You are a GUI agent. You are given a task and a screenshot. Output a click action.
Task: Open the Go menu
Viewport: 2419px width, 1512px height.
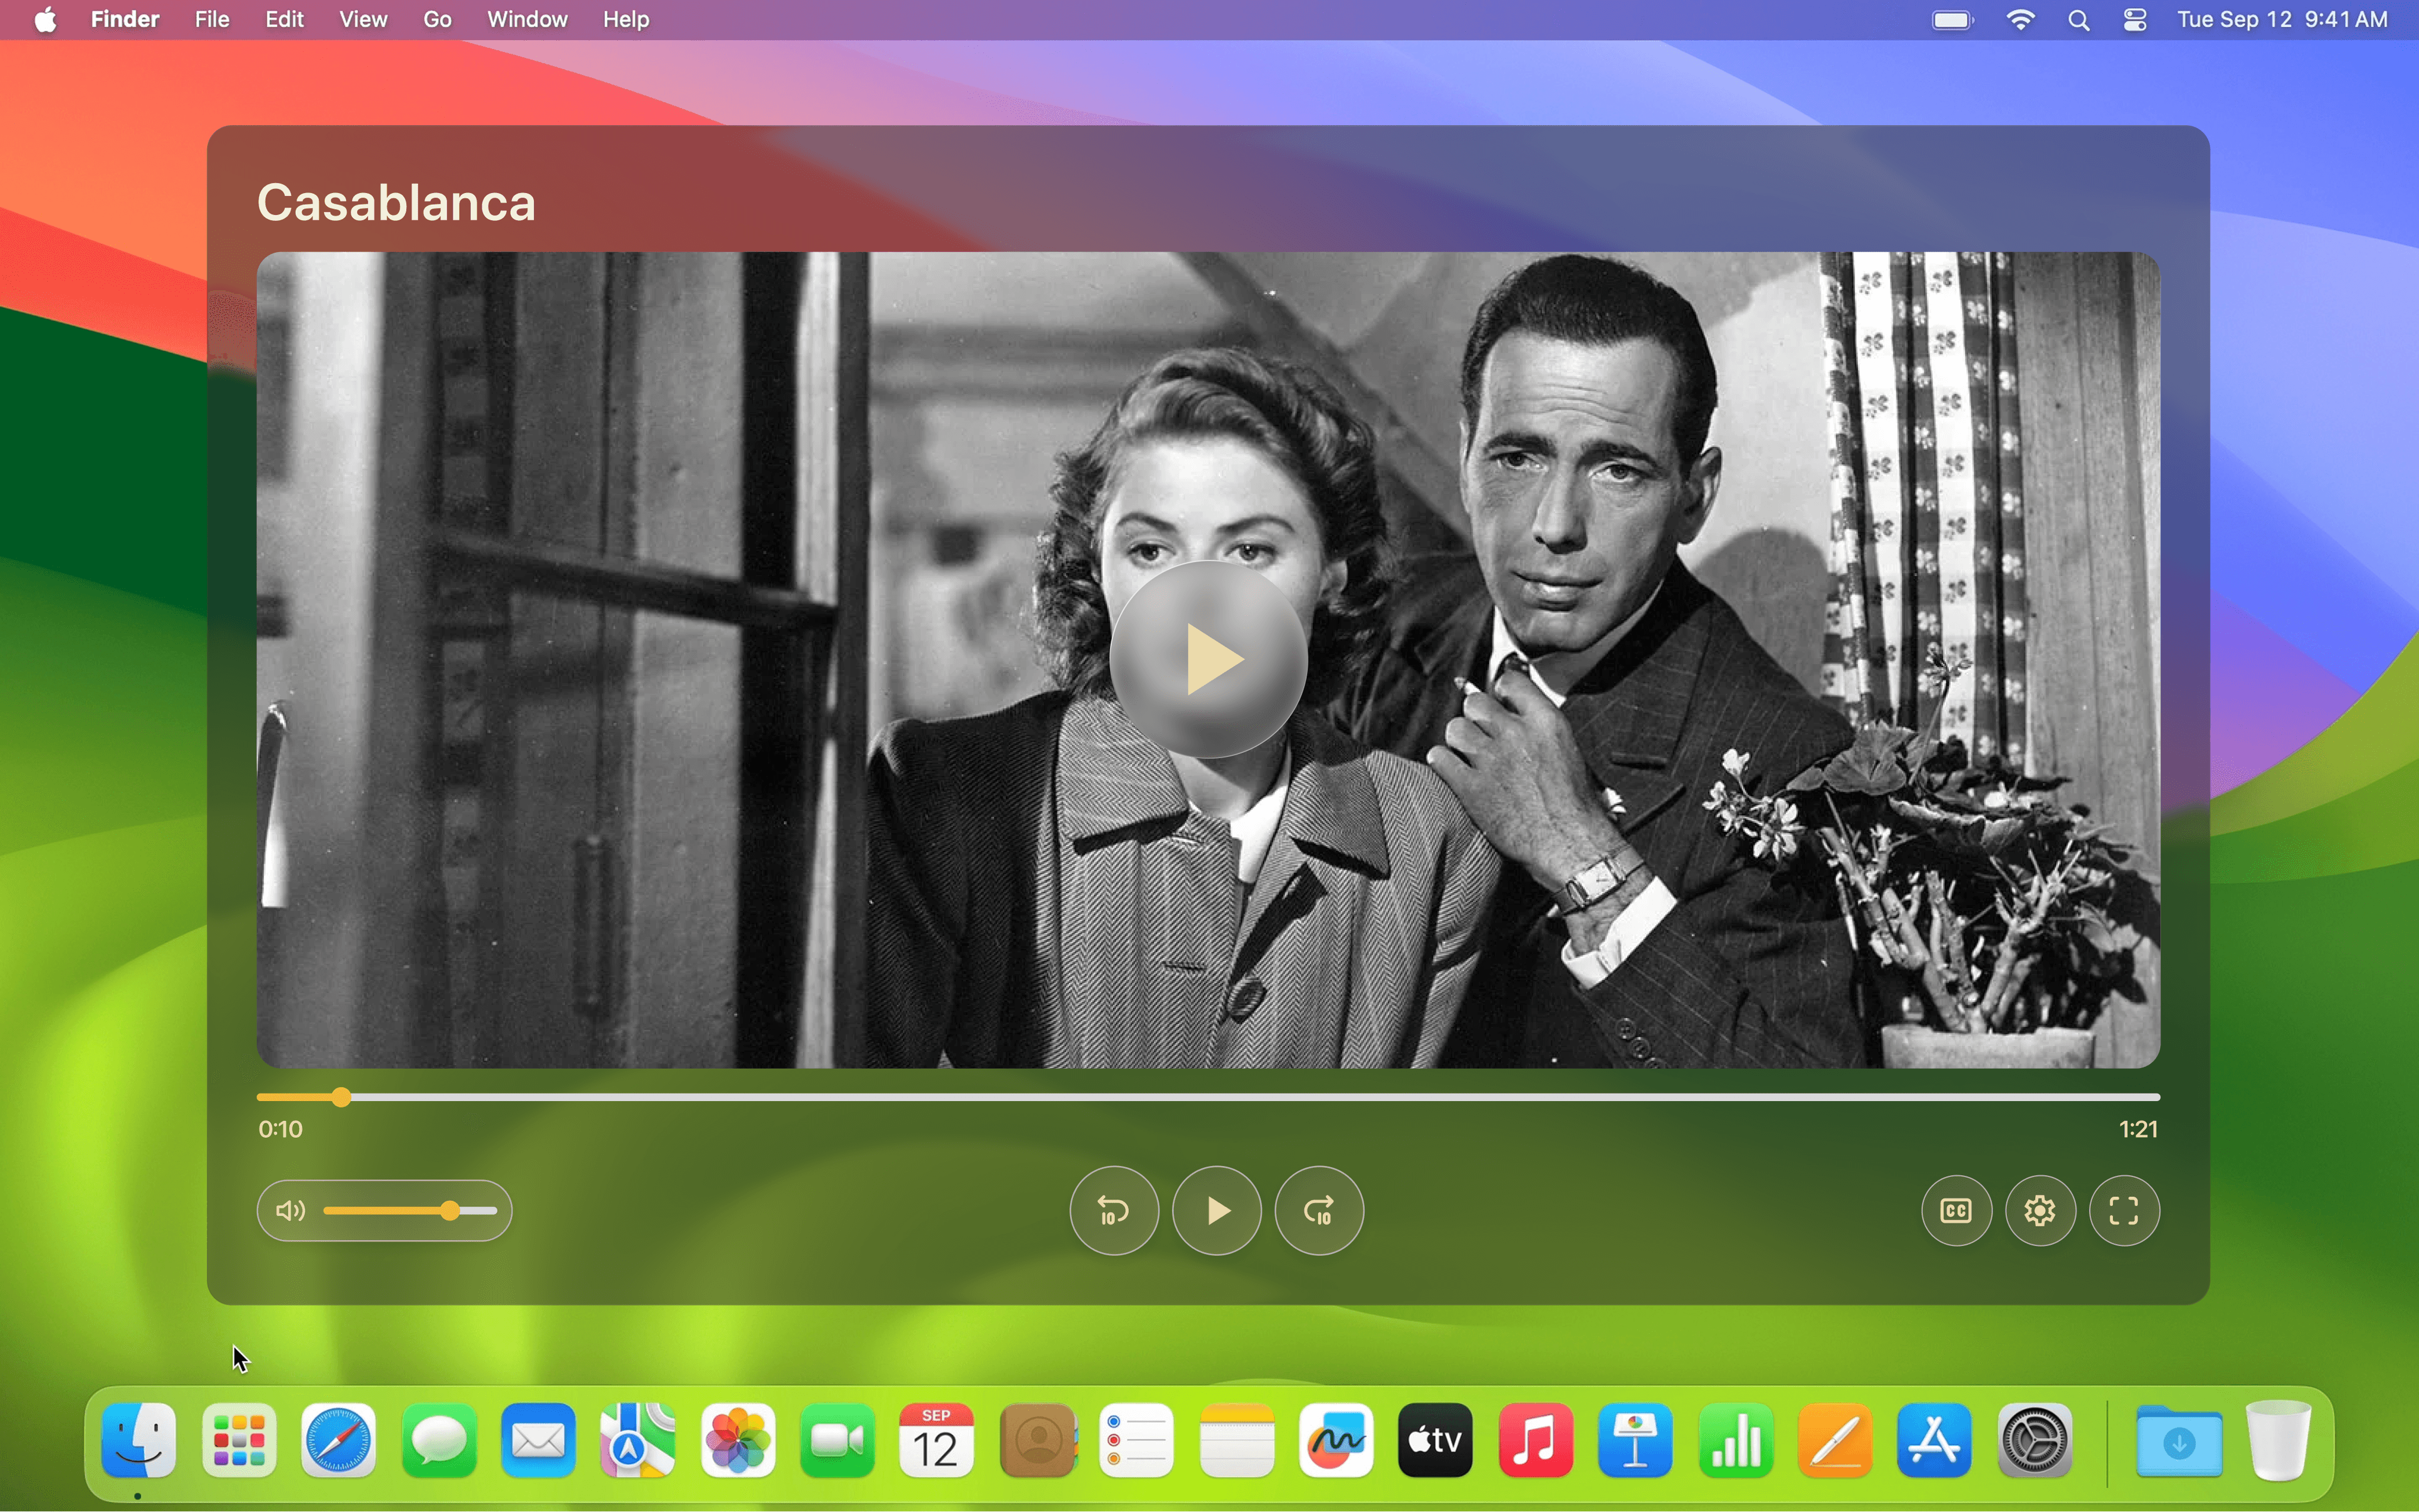[437, 20]
